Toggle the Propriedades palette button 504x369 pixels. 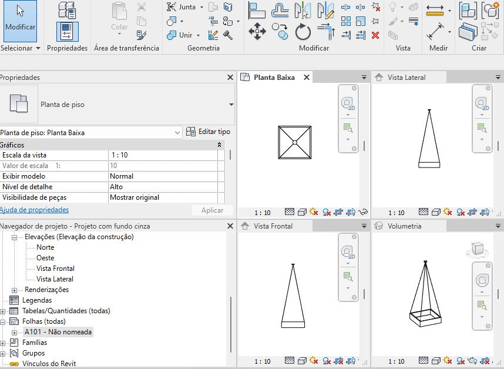click(x=68, y=32)
